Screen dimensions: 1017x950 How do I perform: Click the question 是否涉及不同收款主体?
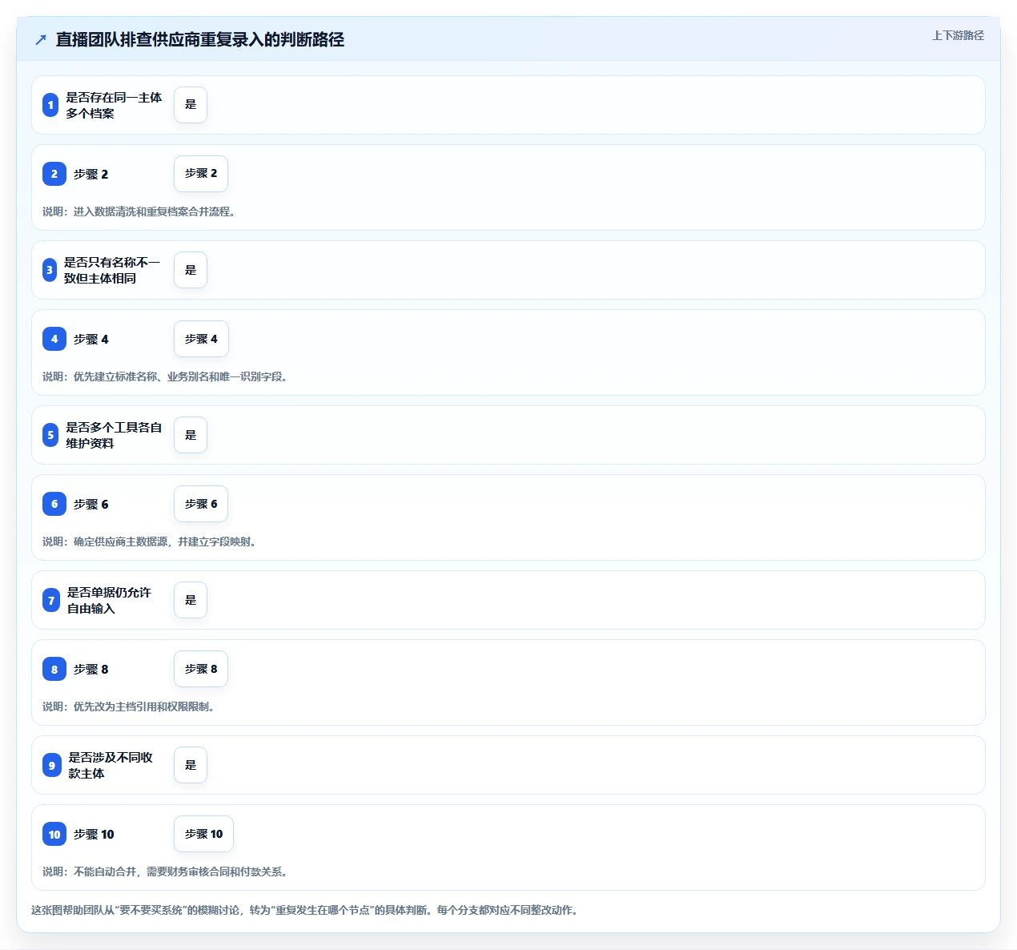111,765
